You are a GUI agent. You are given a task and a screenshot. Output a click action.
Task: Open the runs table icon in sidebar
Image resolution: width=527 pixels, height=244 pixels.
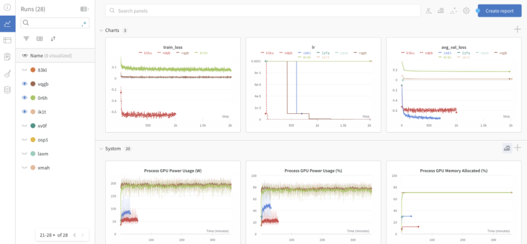(7, 41)
